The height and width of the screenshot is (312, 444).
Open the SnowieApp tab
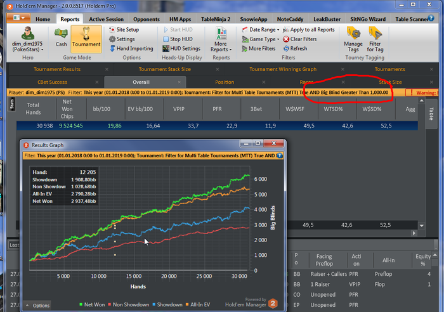tap(254, 19)
